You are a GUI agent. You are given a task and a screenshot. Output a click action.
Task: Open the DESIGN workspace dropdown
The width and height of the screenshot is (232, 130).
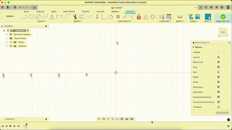click(11, 16)
